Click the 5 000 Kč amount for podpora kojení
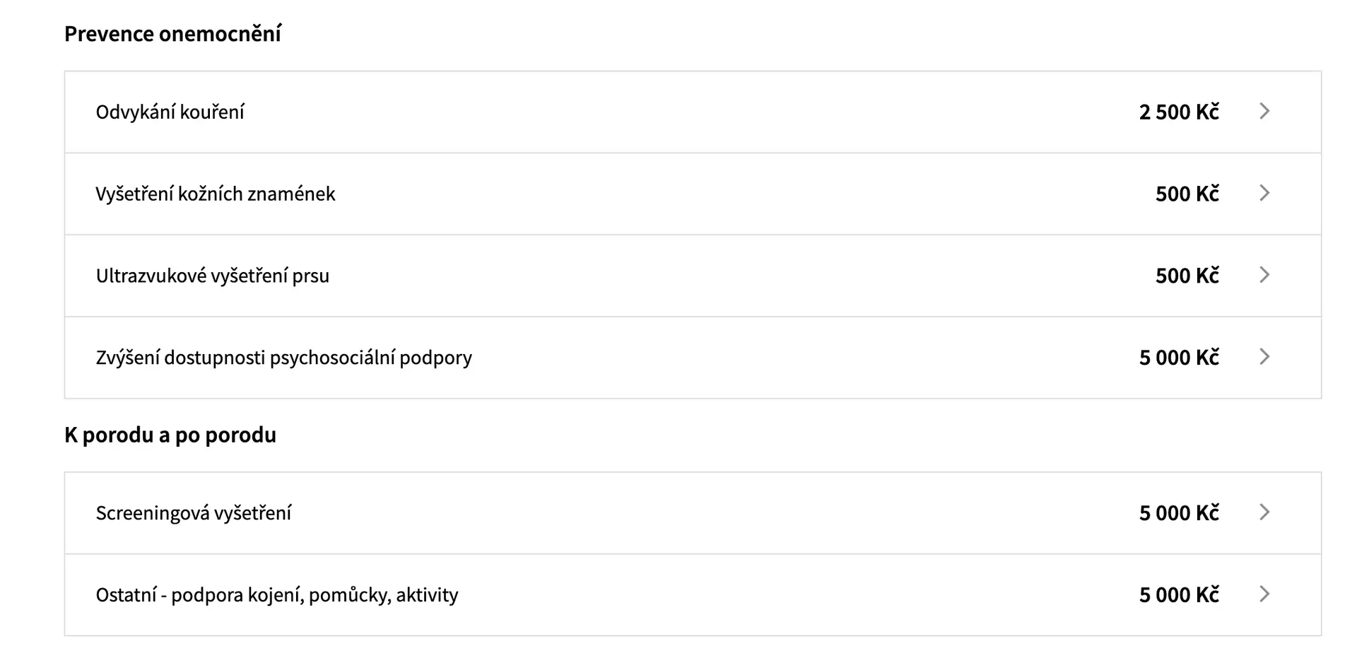1357x651 pixels. point(1179,595)
